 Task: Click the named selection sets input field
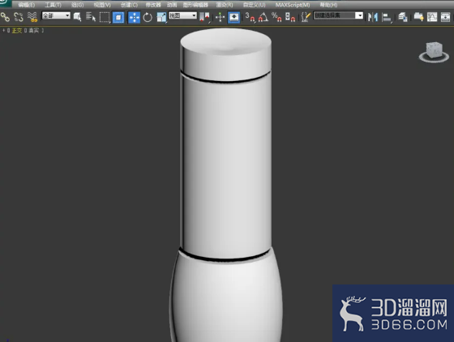(x=334, y=15)
